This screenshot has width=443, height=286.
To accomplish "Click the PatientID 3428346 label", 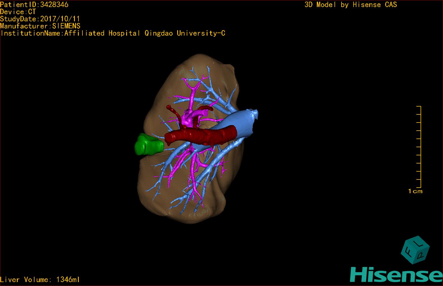I will pos(34,4).
